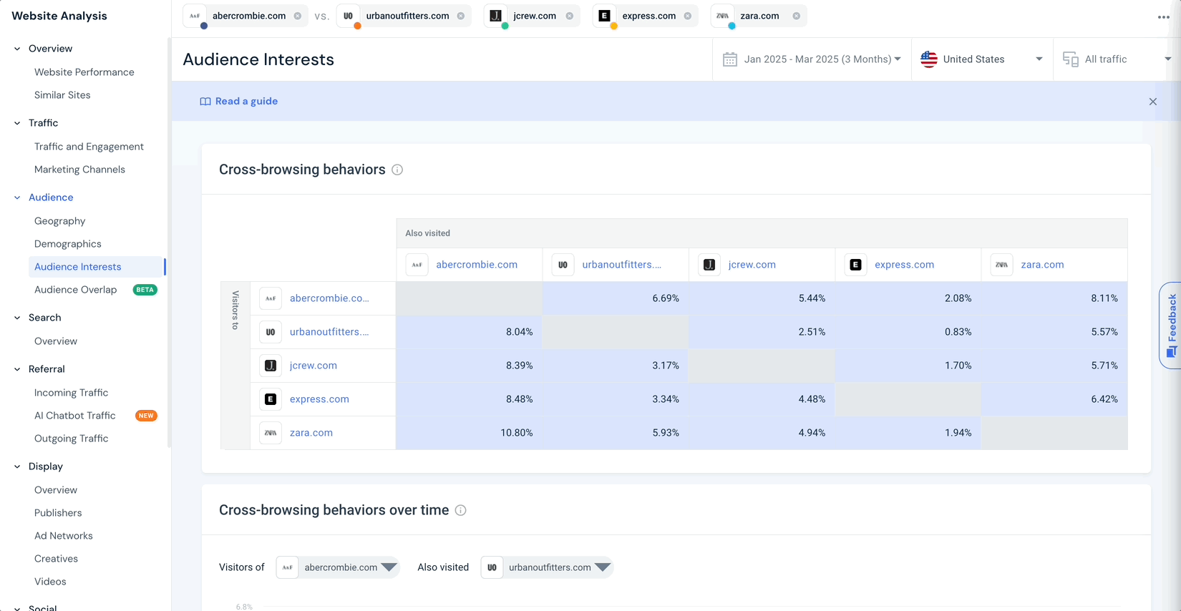Screen dimensions: 1181x611
Task: Click the 8.11% abercrombie to zara cell
Action: click(1054, 298)
